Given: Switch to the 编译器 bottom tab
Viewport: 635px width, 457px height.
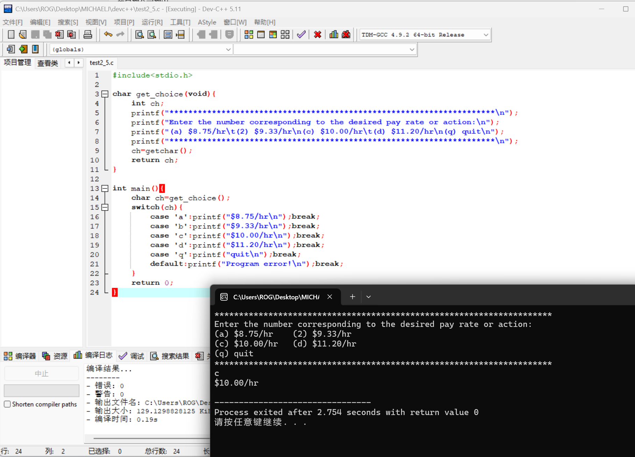Looking at the screenshot, I should [x=20, y=356].
